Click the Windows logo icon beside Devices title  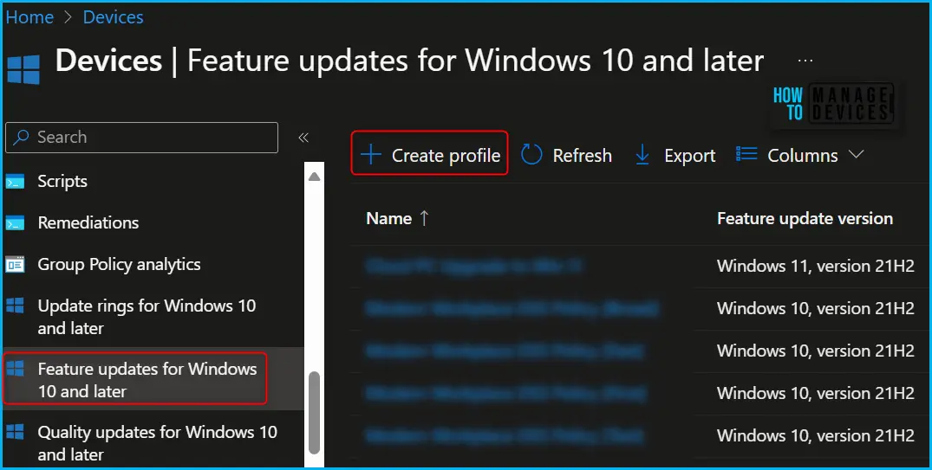tap(23, 69)
